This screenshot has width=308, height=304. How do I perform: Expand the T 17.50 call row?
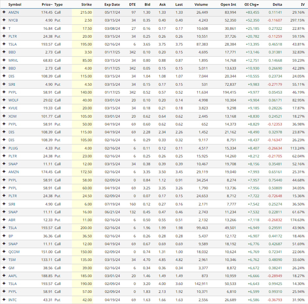click(x=4, y=28)
